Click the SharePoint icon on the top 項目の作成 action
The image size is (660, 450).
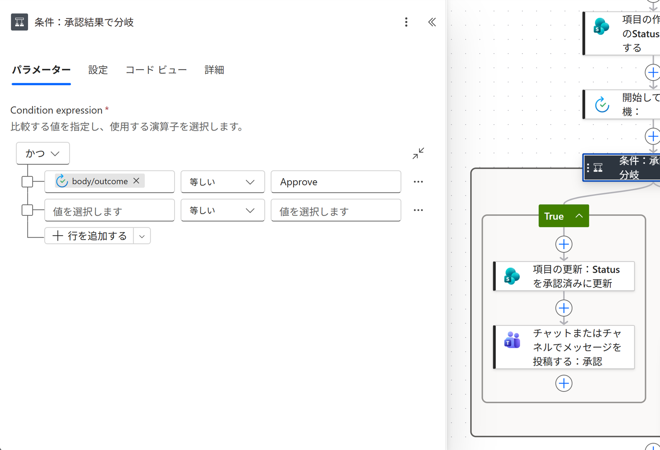point(601,26)
